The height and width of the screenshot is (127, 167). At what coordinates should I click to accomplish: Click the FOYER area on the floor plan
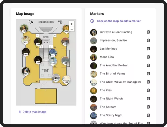pyautogui.click(x=46, y=37)
